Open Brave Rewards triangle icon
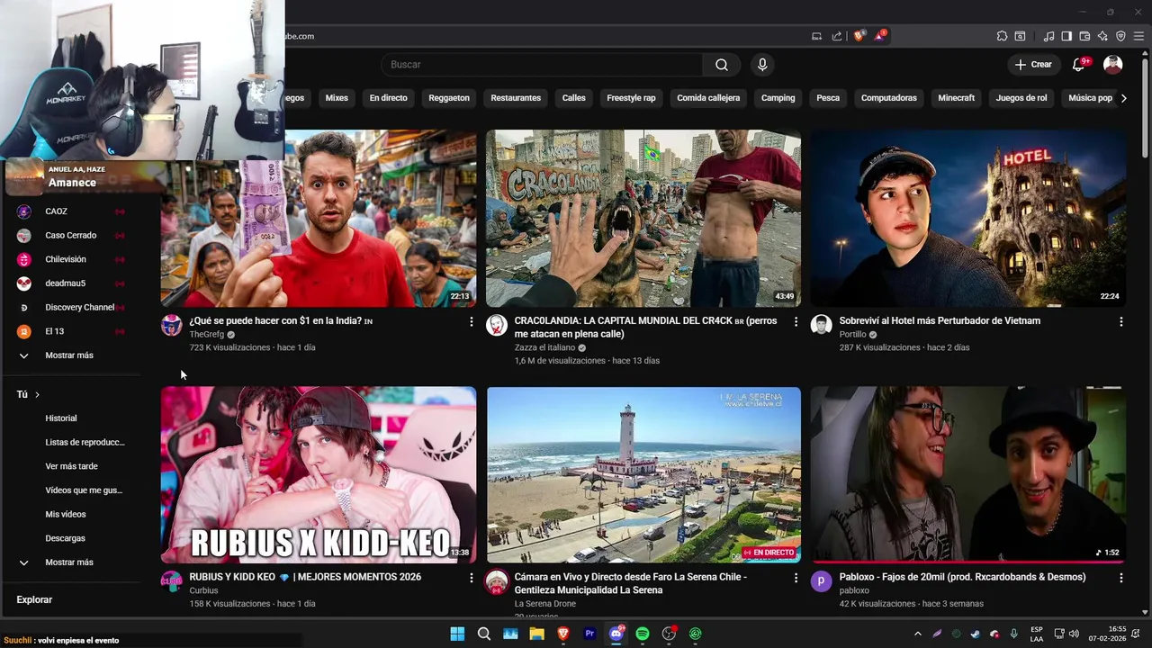The width and height of the screenshot is (1152, 648). coord(879,36)
